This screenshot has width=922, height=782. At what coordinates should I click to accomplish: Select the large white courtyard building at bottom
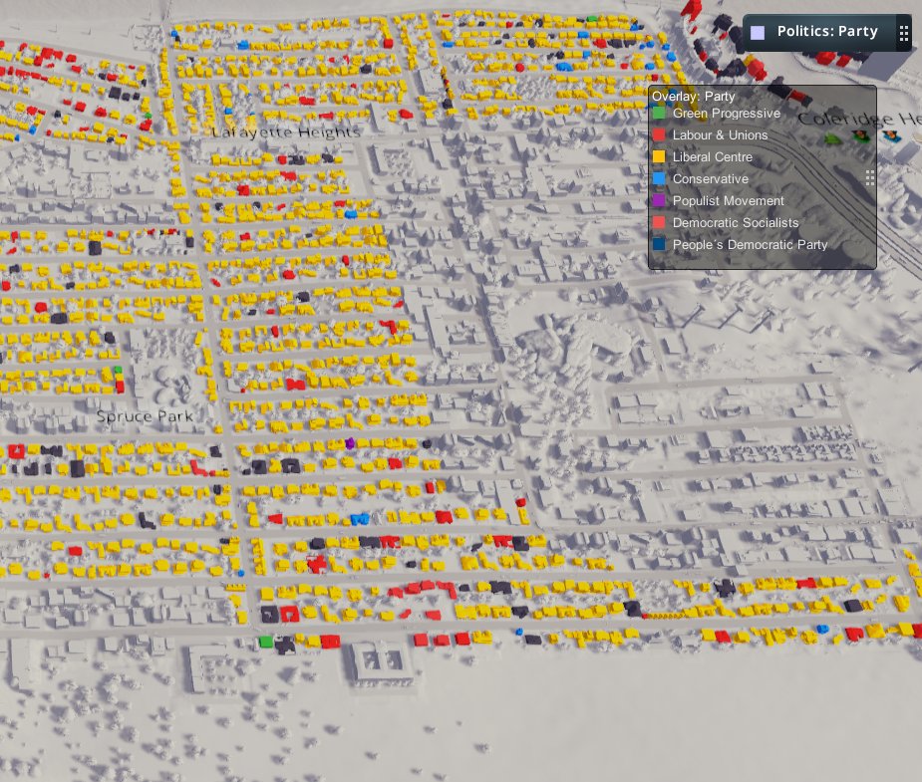(x=380, y=662)
